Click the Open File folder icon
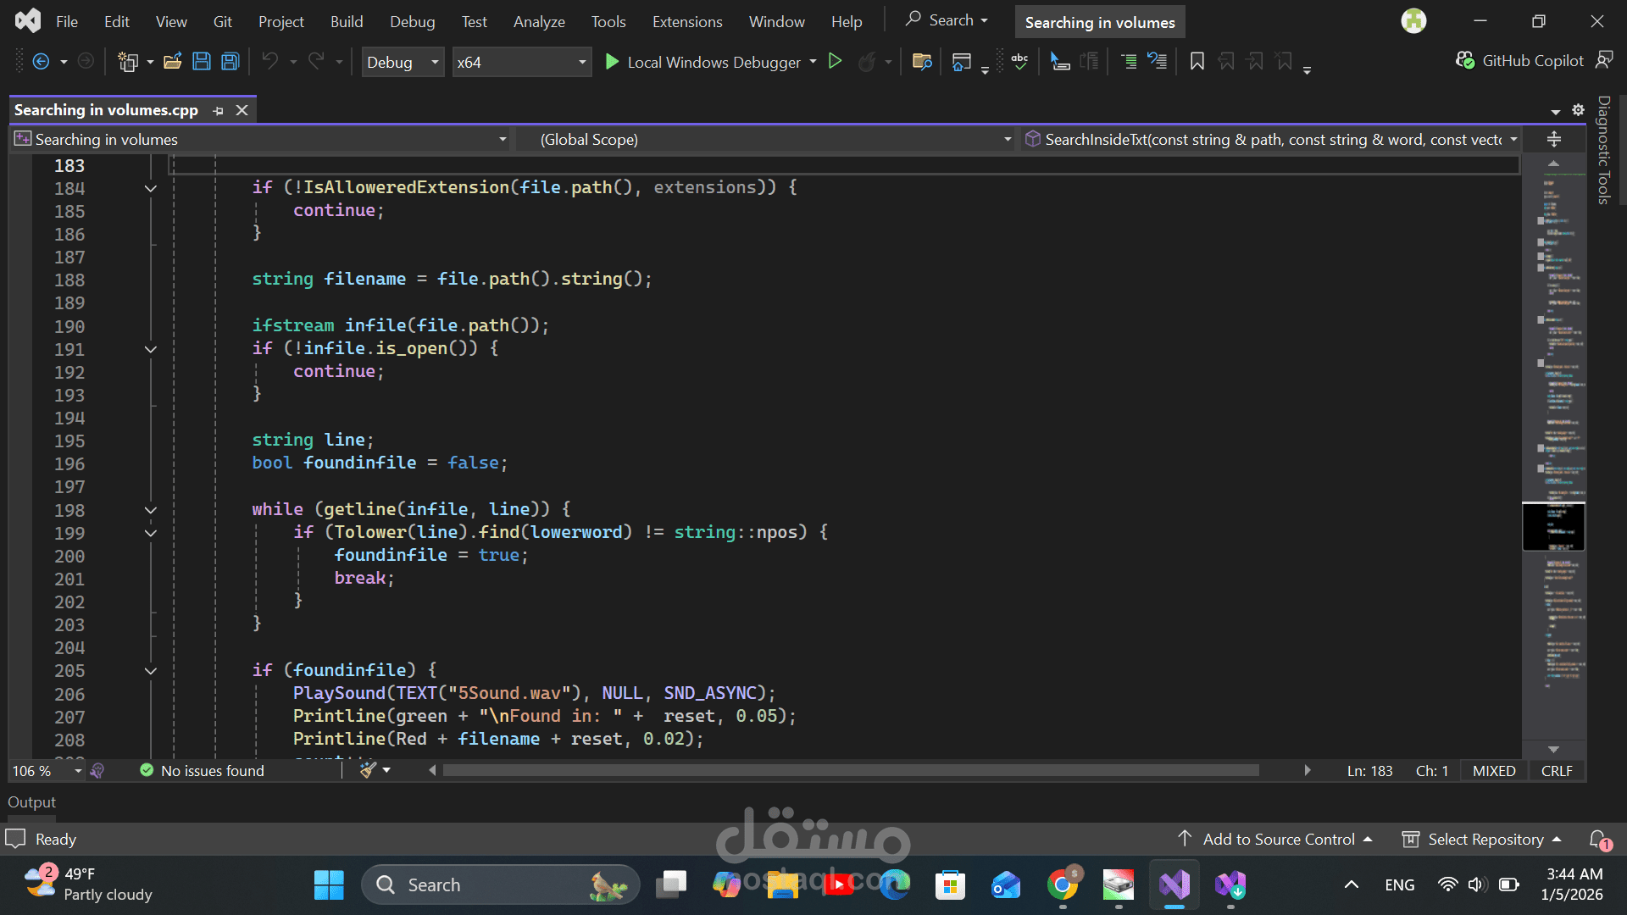This screenshot has width=1627, height=915. click(x=173, y=61)
